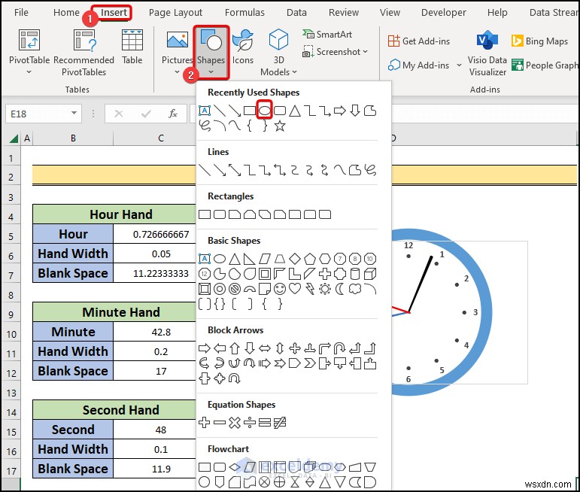Open the Formulas tab
Screen dimensions: 580x492
tap(244, 12)
